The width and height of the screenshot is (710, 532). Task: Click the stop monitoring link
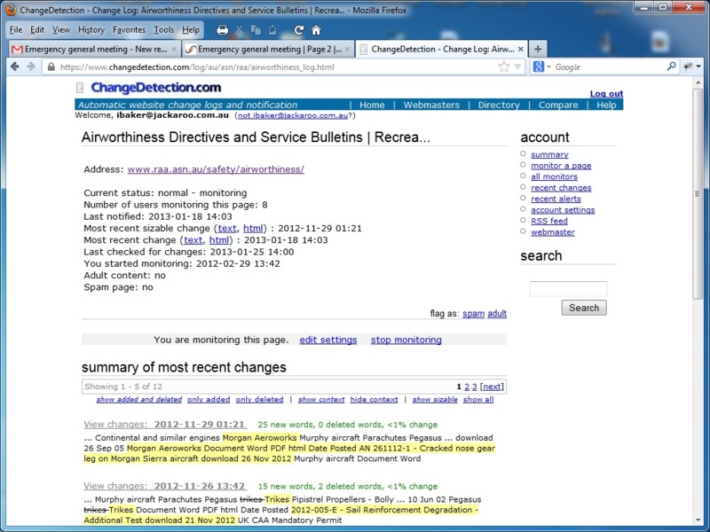coord(406,340)
